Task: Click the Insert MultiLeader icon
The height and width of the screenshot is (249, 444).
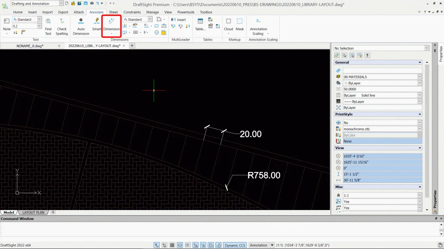Action: [x=178, y=19]
